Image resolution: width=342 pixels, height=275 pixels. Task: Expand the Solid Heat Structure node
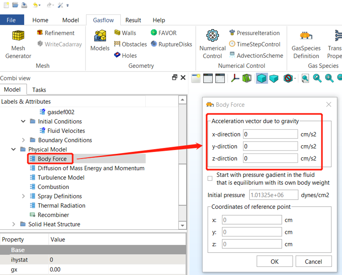coord(14,224)
